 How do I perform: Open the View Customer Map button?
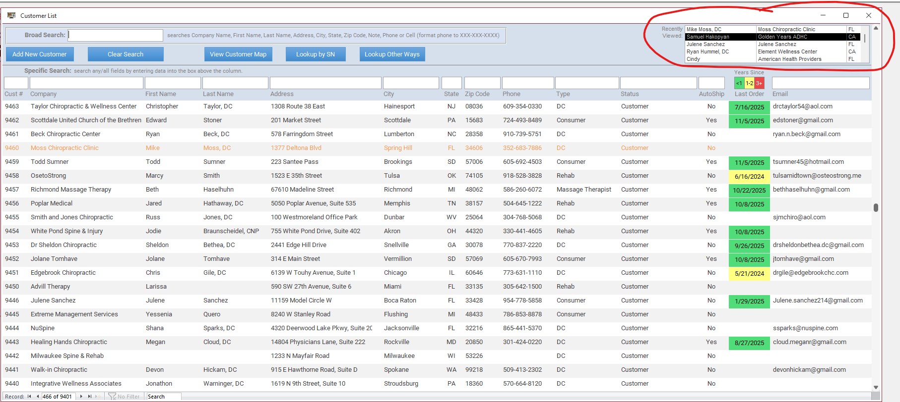[238, 54]
